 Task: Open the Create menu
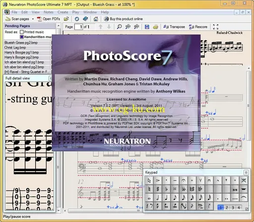pos(63,12)
